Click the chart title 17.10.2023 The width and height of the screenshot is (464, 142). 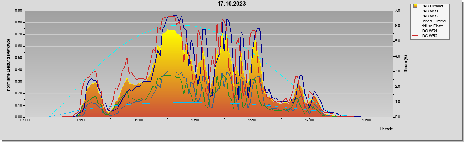point(232,4)
